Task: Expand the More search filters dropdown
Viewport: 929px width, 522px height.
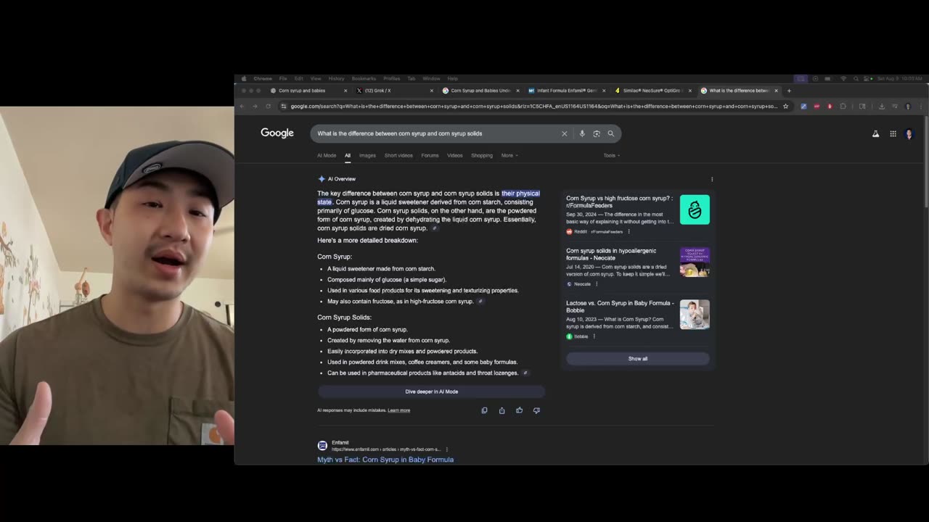Action: click(x=509, y=155)
